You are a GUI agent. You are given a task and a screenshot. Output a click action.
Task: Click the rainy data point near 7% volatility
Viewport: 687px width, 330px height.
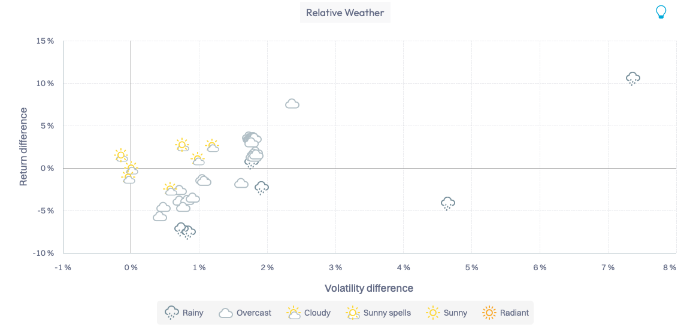(633, 78)
